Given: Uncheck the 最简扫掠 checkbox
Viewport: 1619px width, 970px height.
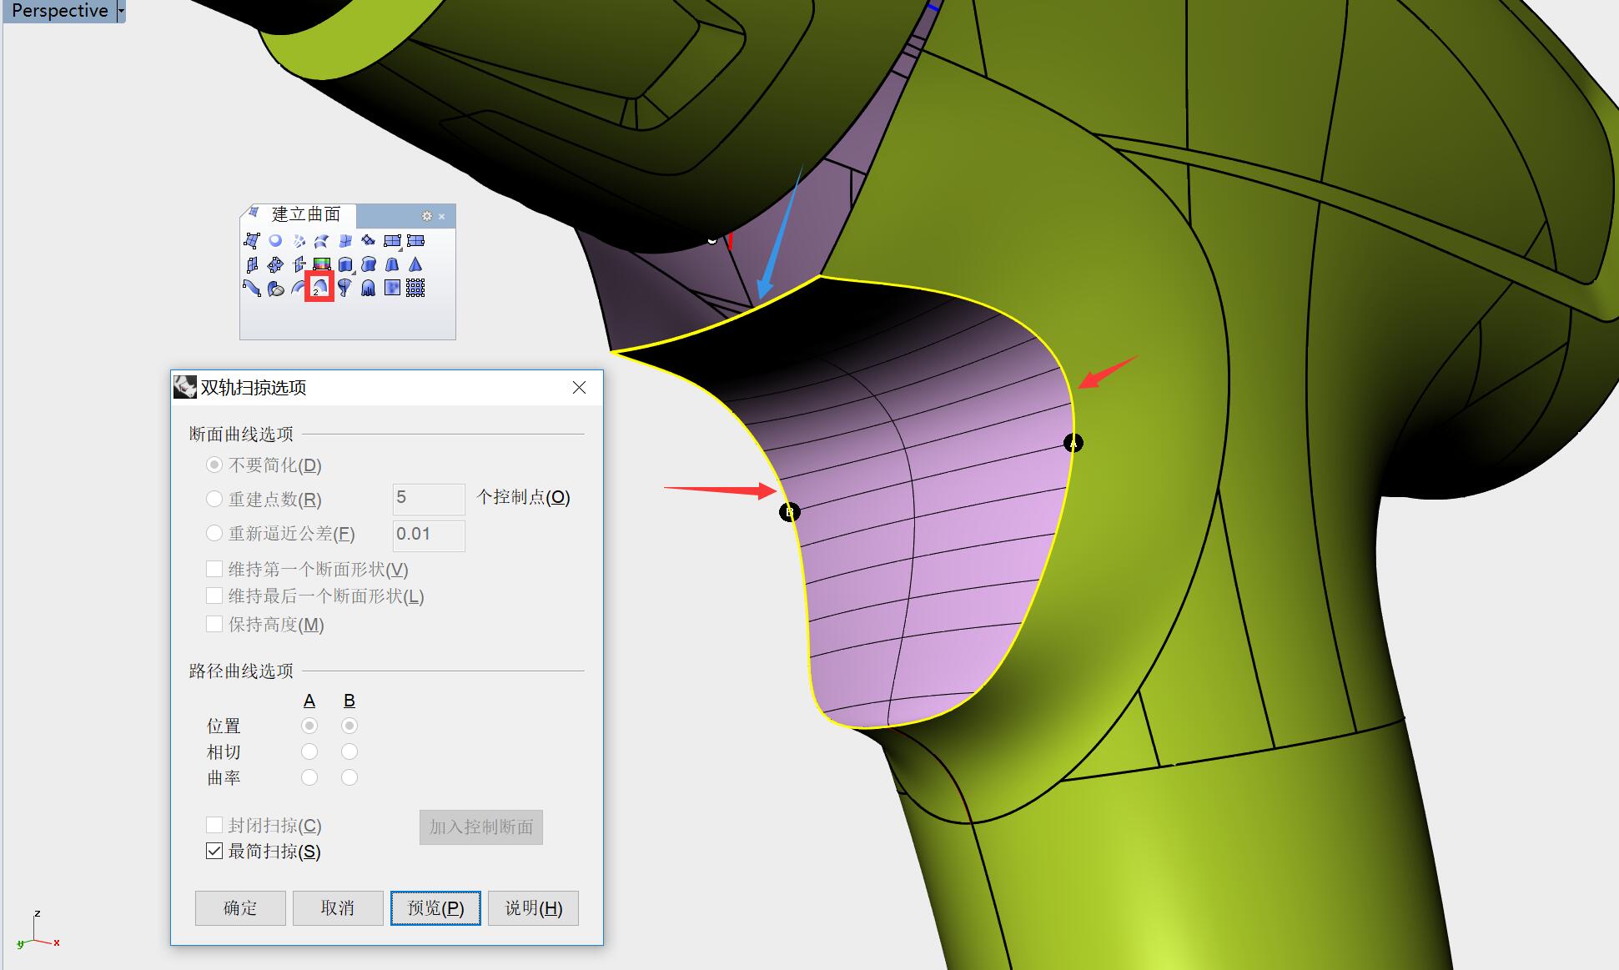Looking at the screenshot, I should [x=214, y=851].
